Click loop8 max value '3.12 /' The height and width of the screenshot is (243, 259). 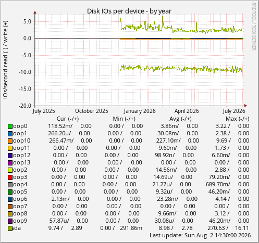tap(222, 213)
